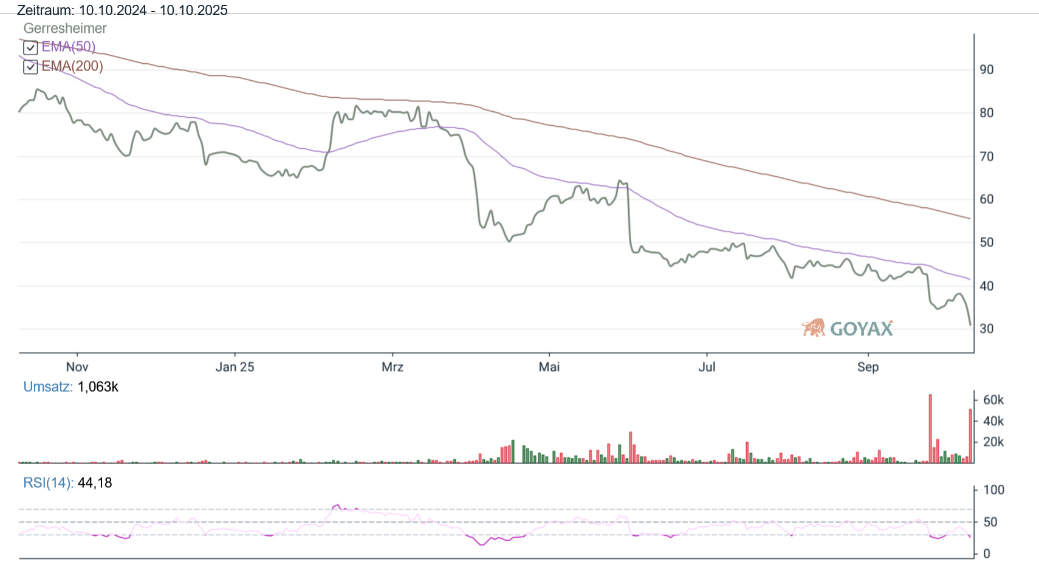1039x562 pixels.
Task: Click the 100 label on RSI axis
Action: click(994, 490)
